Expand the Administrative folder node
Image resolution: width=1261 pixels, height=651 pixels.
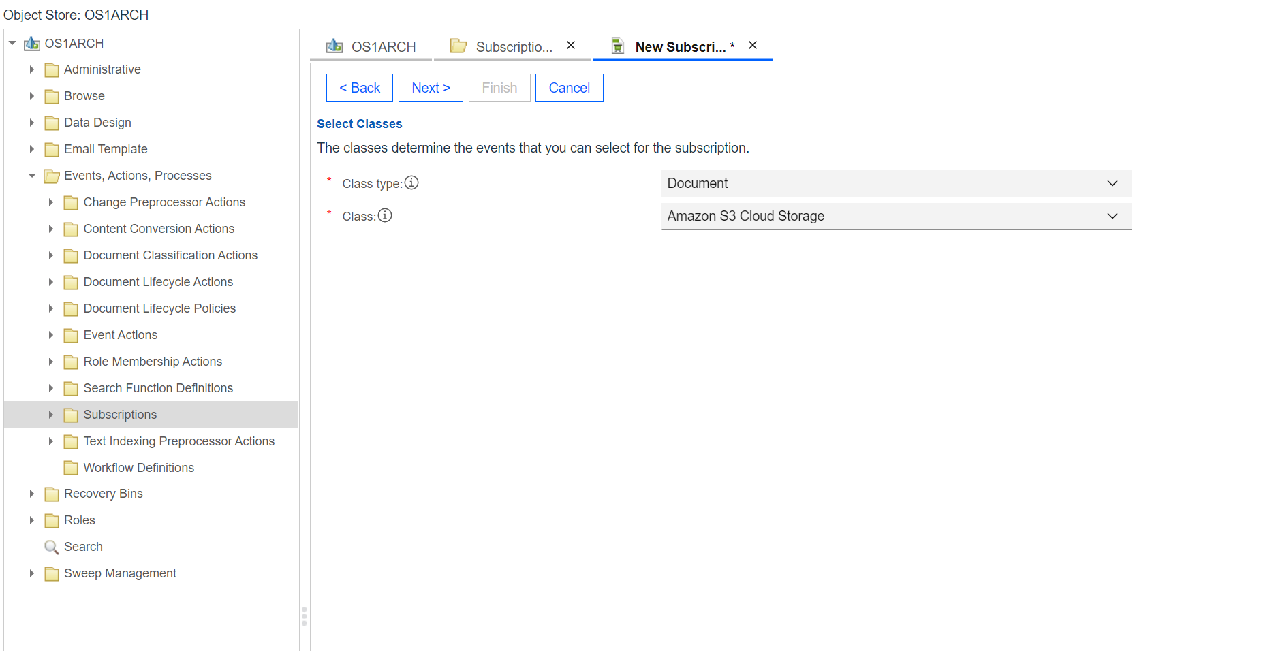pos(31,69)
